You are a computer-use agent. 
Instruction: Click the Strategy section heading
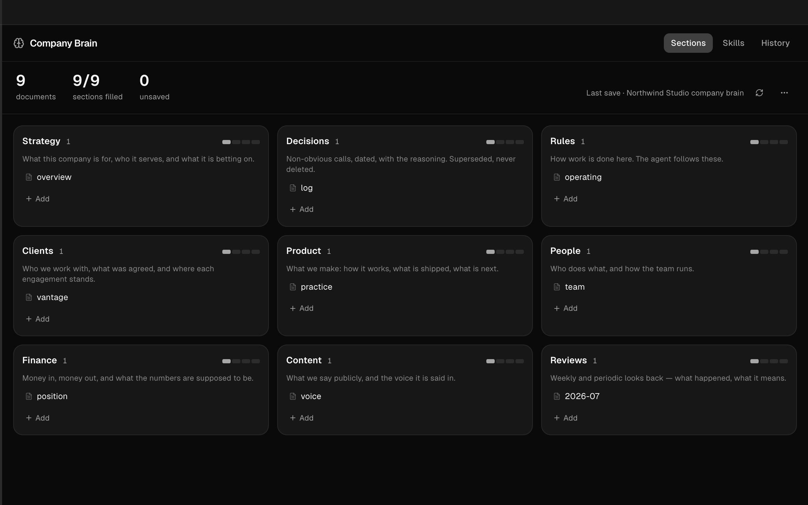[41, 141]
